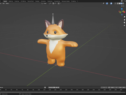Open Global transform orientation dropdown

45,3
